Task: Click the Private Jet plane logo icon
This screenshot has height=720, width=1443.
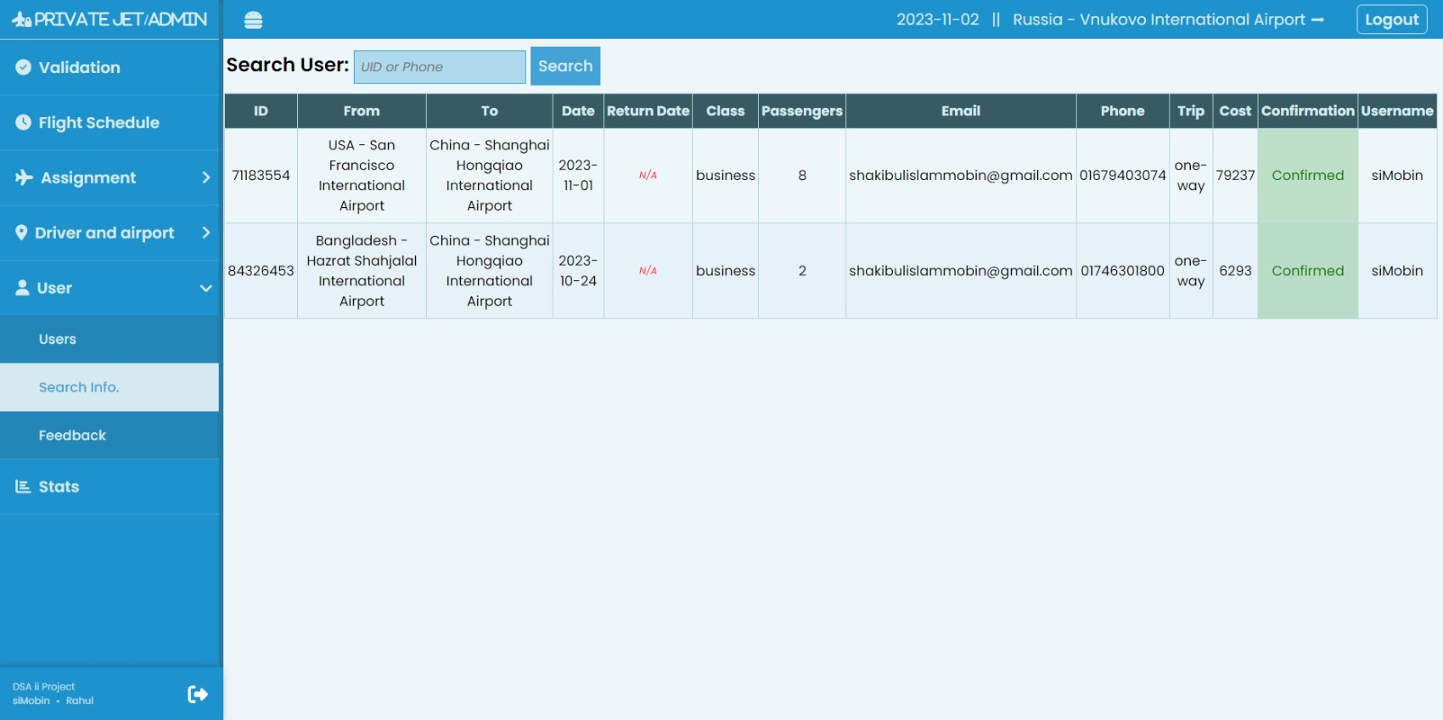Action: pos(22,20)
